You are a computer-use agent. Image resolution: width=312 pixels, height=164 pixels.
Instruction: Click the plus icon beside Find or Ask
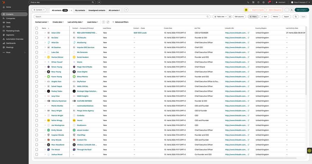click(x=99, y=2)
